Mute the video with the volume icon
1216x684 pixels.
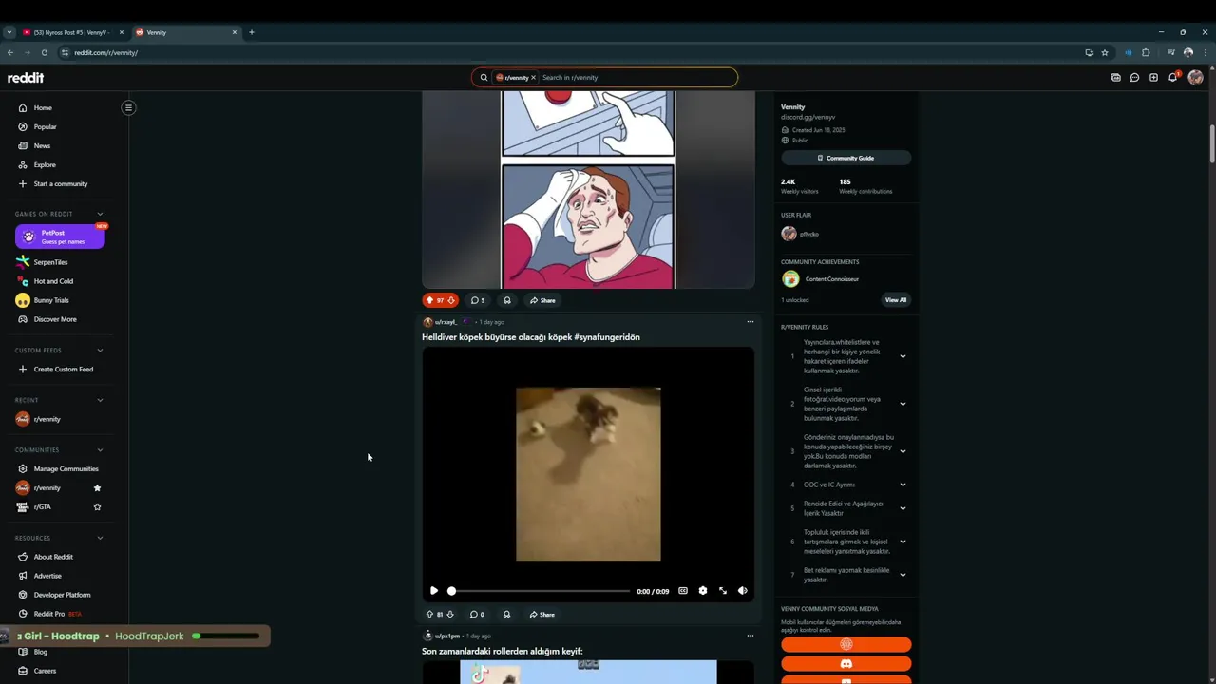tap(743, 591)
